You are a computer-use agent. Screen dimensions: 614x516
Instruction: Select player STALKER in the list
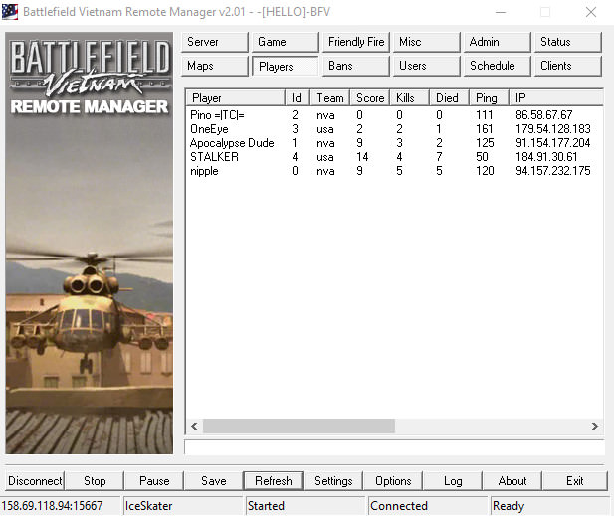click(214, 157)
